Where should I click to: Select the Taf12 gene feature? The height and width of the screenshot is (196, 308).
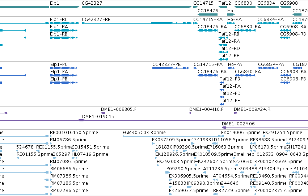pyautogui.click(x=223, y=7)
